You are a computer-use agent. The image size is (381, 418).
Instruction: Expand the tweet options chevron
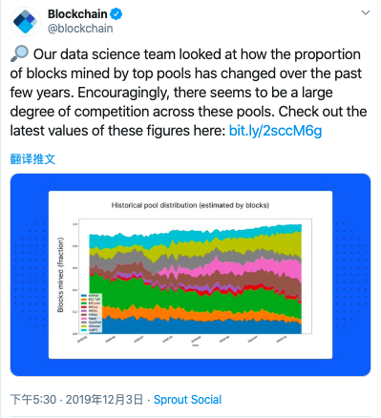coord(366,12)
